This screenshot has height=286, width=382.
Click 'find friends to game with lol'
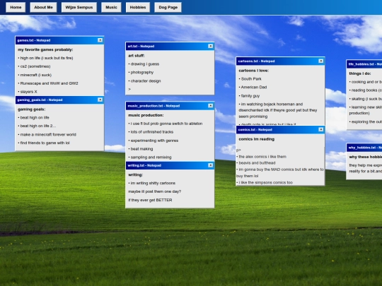pos(44,143)
